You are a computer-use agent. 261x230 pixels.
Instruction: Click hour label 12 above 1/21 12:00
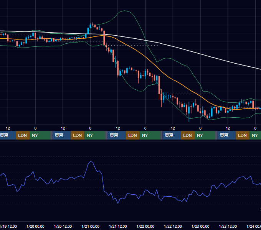tap(118, 128)
